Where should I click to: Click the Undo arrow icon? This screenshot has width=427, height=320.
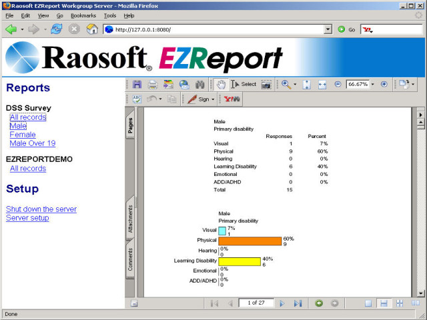point(151,99)
